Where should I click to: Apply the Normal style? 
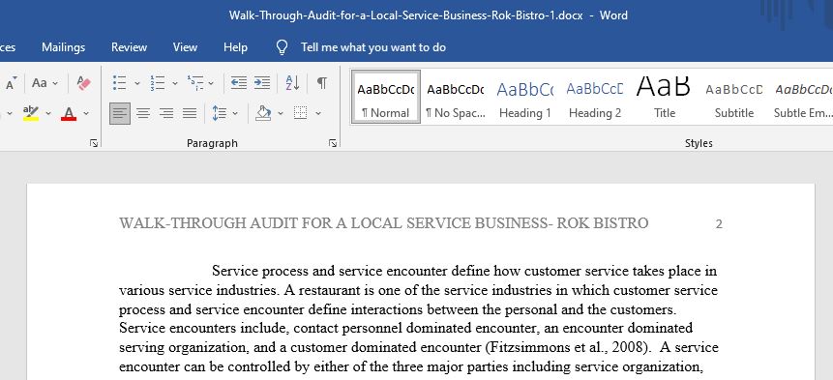pos(386,97)
